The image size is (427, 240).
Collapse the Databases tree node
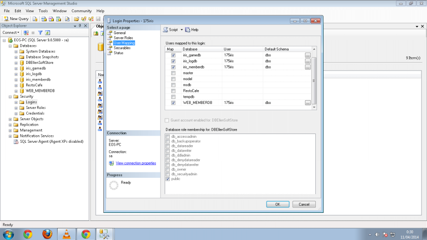click(x=10, y=46)
